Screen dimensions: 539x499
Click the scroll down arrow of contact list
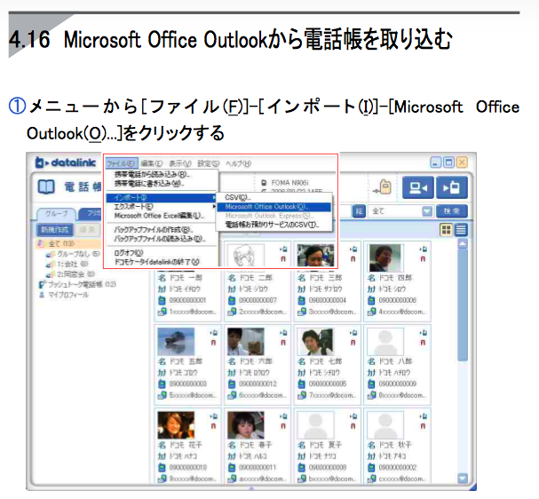click(x=463, y=478)
